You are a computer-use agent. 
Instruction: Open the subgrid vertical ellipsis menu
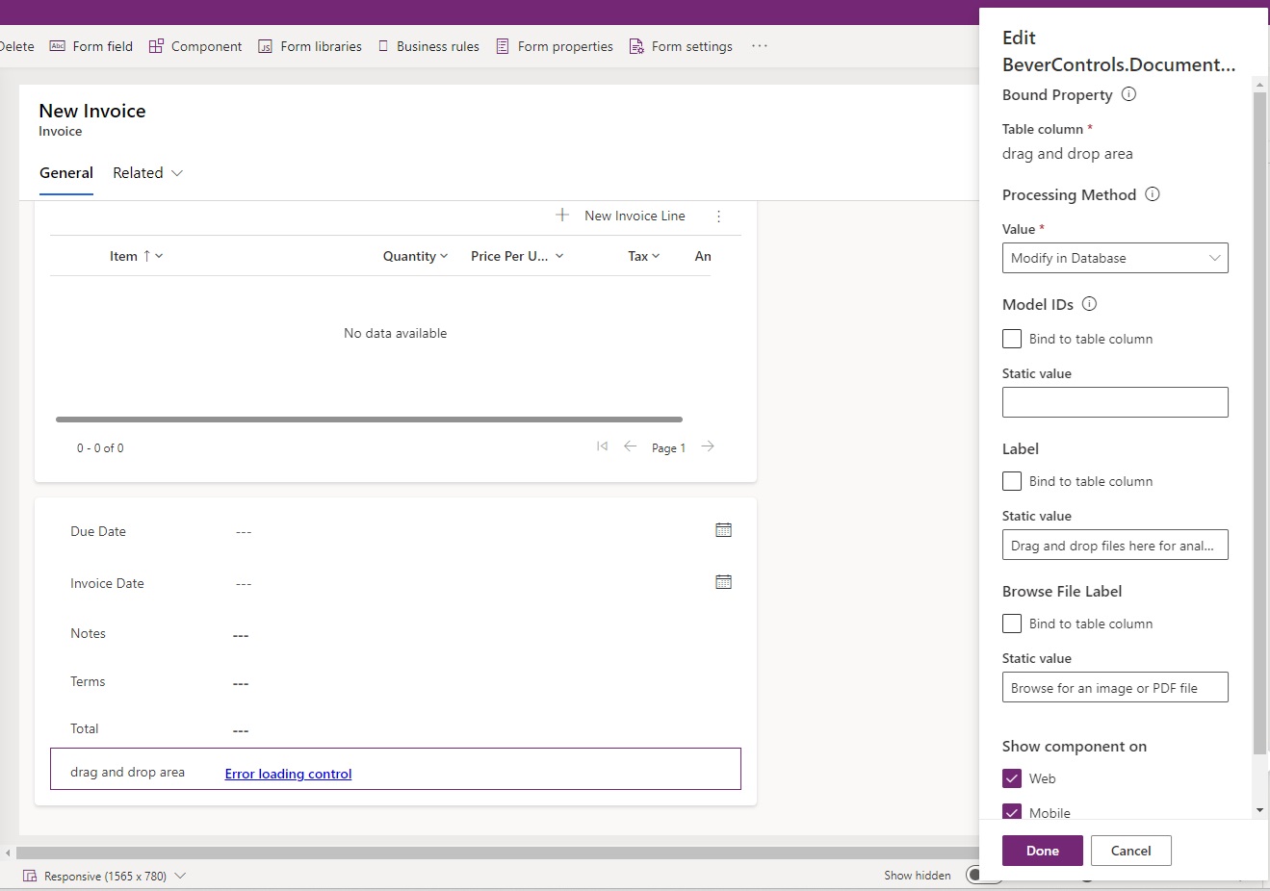pos(718,216)
